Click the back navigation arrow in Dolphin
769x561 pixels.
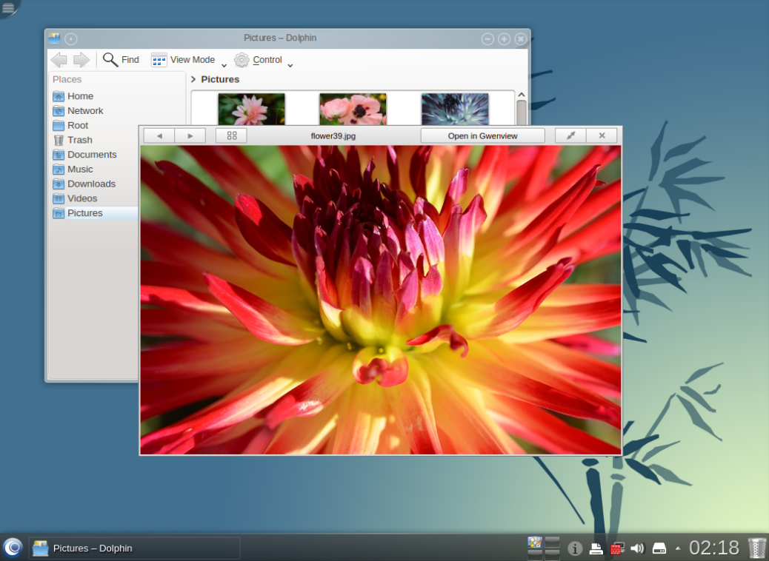tap(59, 60)
